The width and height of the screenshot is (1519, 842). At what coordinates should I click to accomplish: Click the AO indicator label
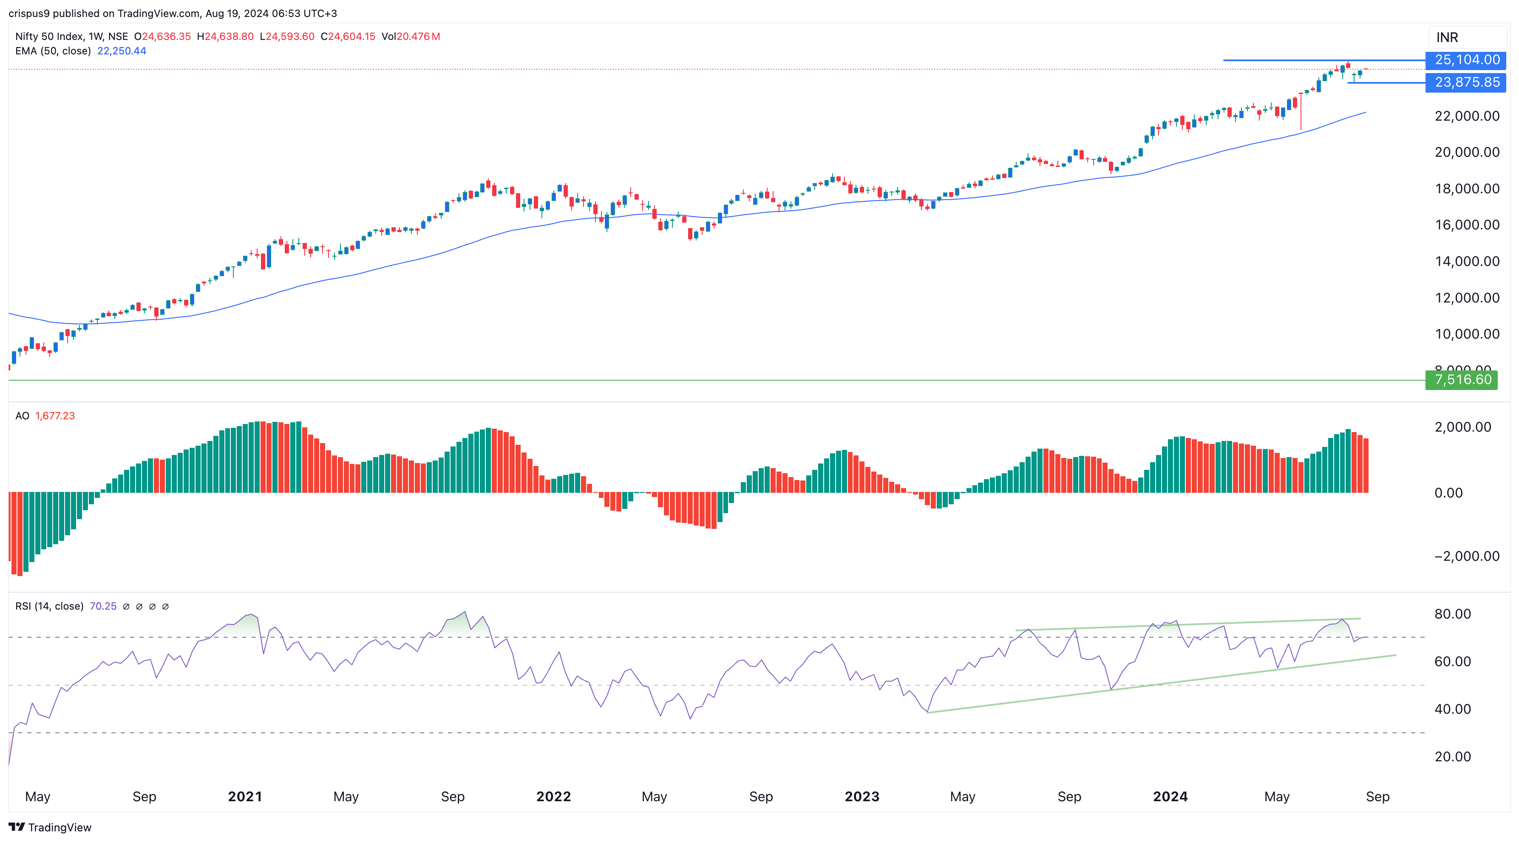(x=23, y=416)
